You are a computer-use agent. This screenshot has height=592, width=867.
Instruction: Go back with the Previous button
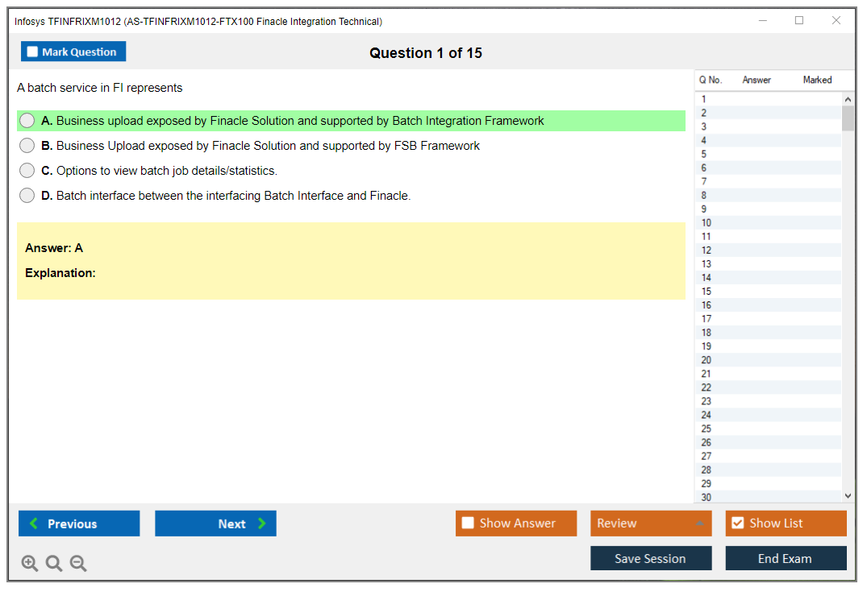coord(79,524)
